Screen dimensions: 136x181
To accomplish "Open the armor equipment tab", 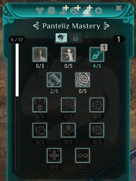I will pyautogui.click(x=40, y=11).
